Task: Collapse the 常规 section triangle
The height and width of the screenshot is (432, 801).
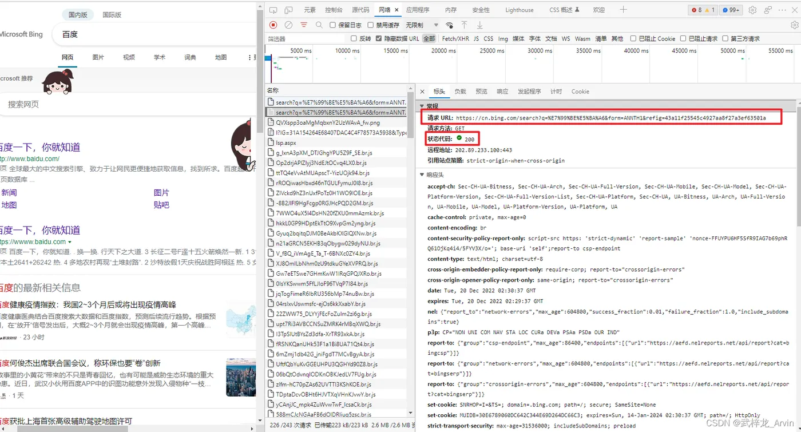Action: 422,106
